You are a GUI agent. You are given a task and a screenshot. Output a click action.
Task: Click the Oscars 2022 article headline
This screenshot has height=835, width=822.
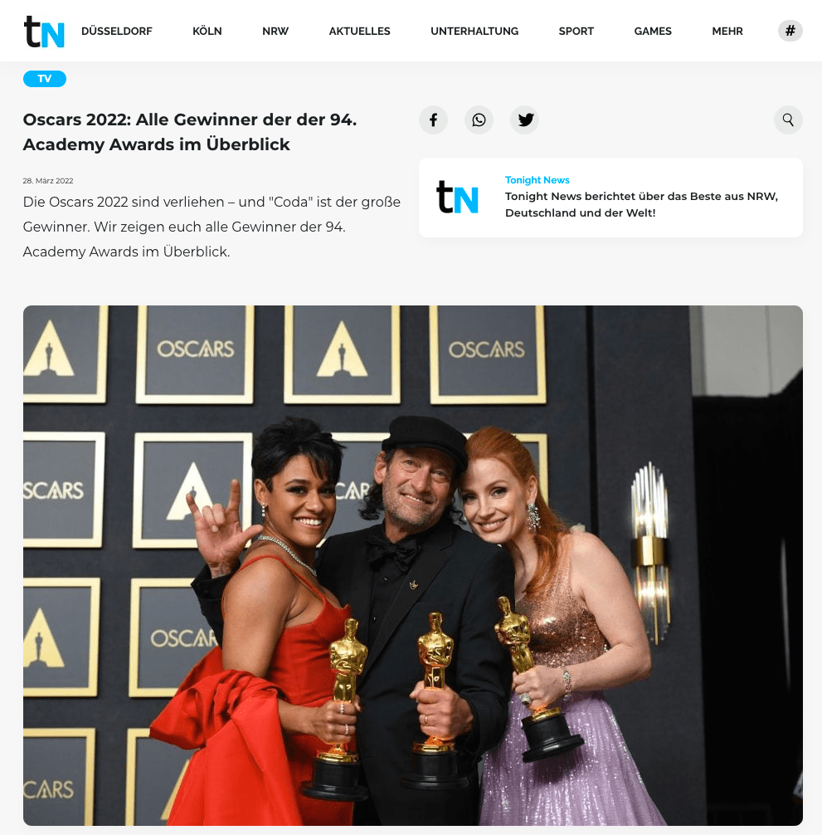point(190,132)
